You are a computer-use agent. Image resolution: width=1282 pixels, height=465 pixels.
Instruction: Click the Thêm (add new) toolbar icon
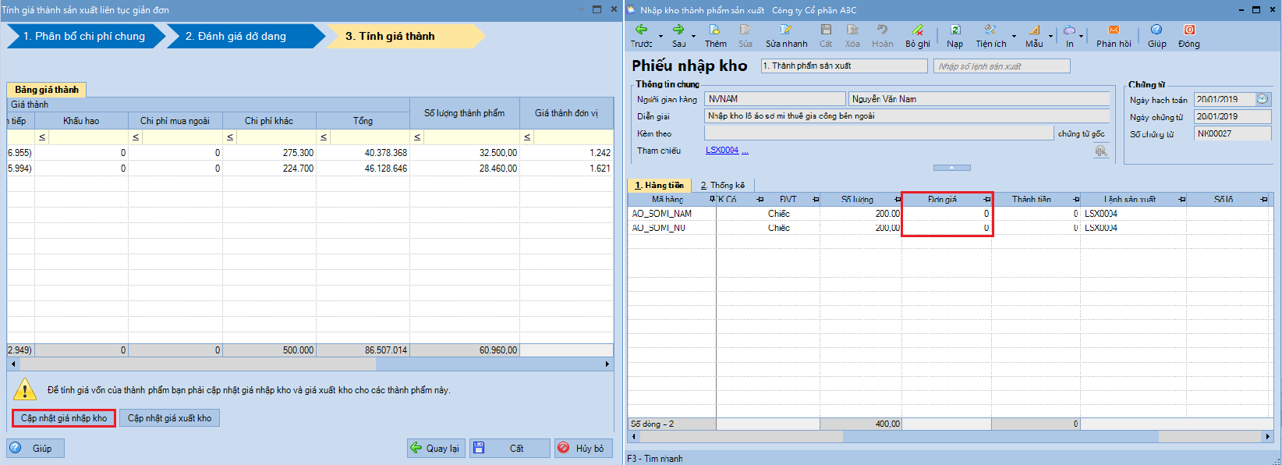click(715, 30)
